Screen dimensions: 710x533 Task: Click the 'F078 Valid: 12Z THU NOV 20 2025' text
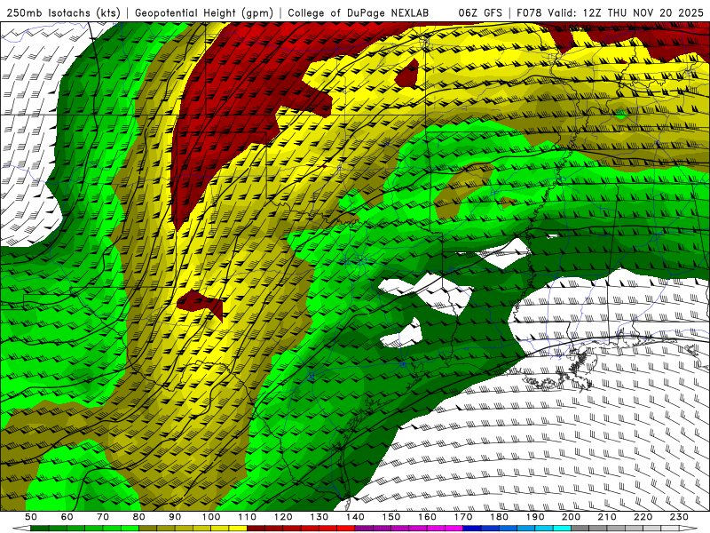(x=610, y=12)
